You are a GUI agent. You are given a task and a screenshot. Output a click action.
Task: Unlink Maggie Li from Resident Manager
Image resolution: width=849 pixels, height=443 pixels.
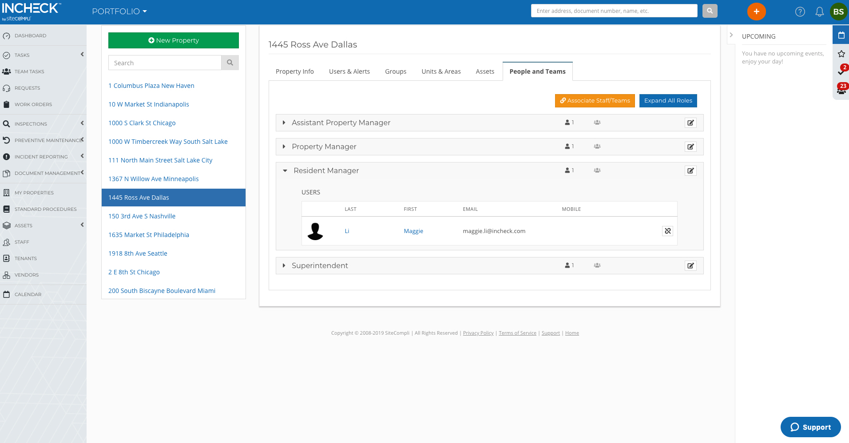point(667,231)
